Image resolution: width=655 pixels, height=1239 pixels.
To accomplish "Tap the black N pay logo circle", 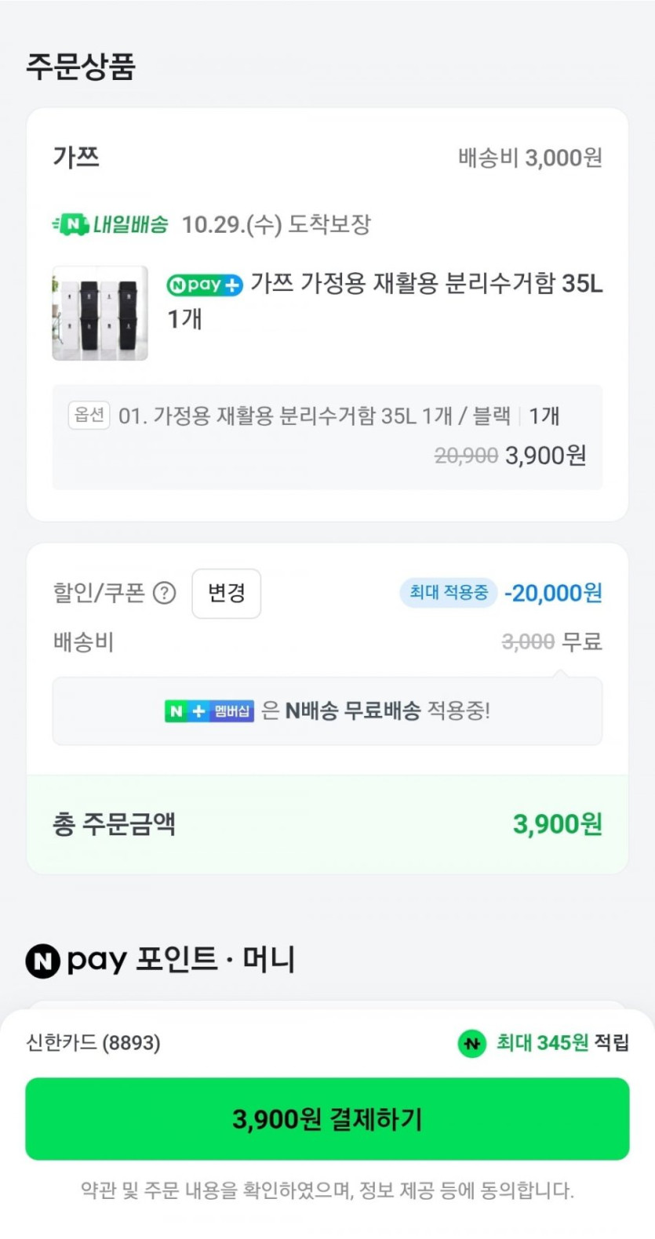I will click(43, 961).
